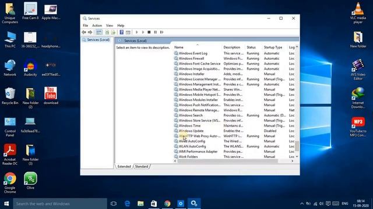The width and height of the screenshot is (373, 209).
Task: Open Chrome from the taskbar
Action: pos(167,204)
